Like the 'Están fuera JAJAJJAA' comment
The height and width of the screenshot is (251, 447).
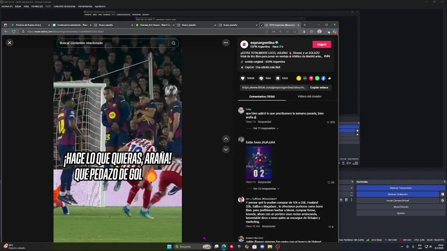[x=329, y=182]
